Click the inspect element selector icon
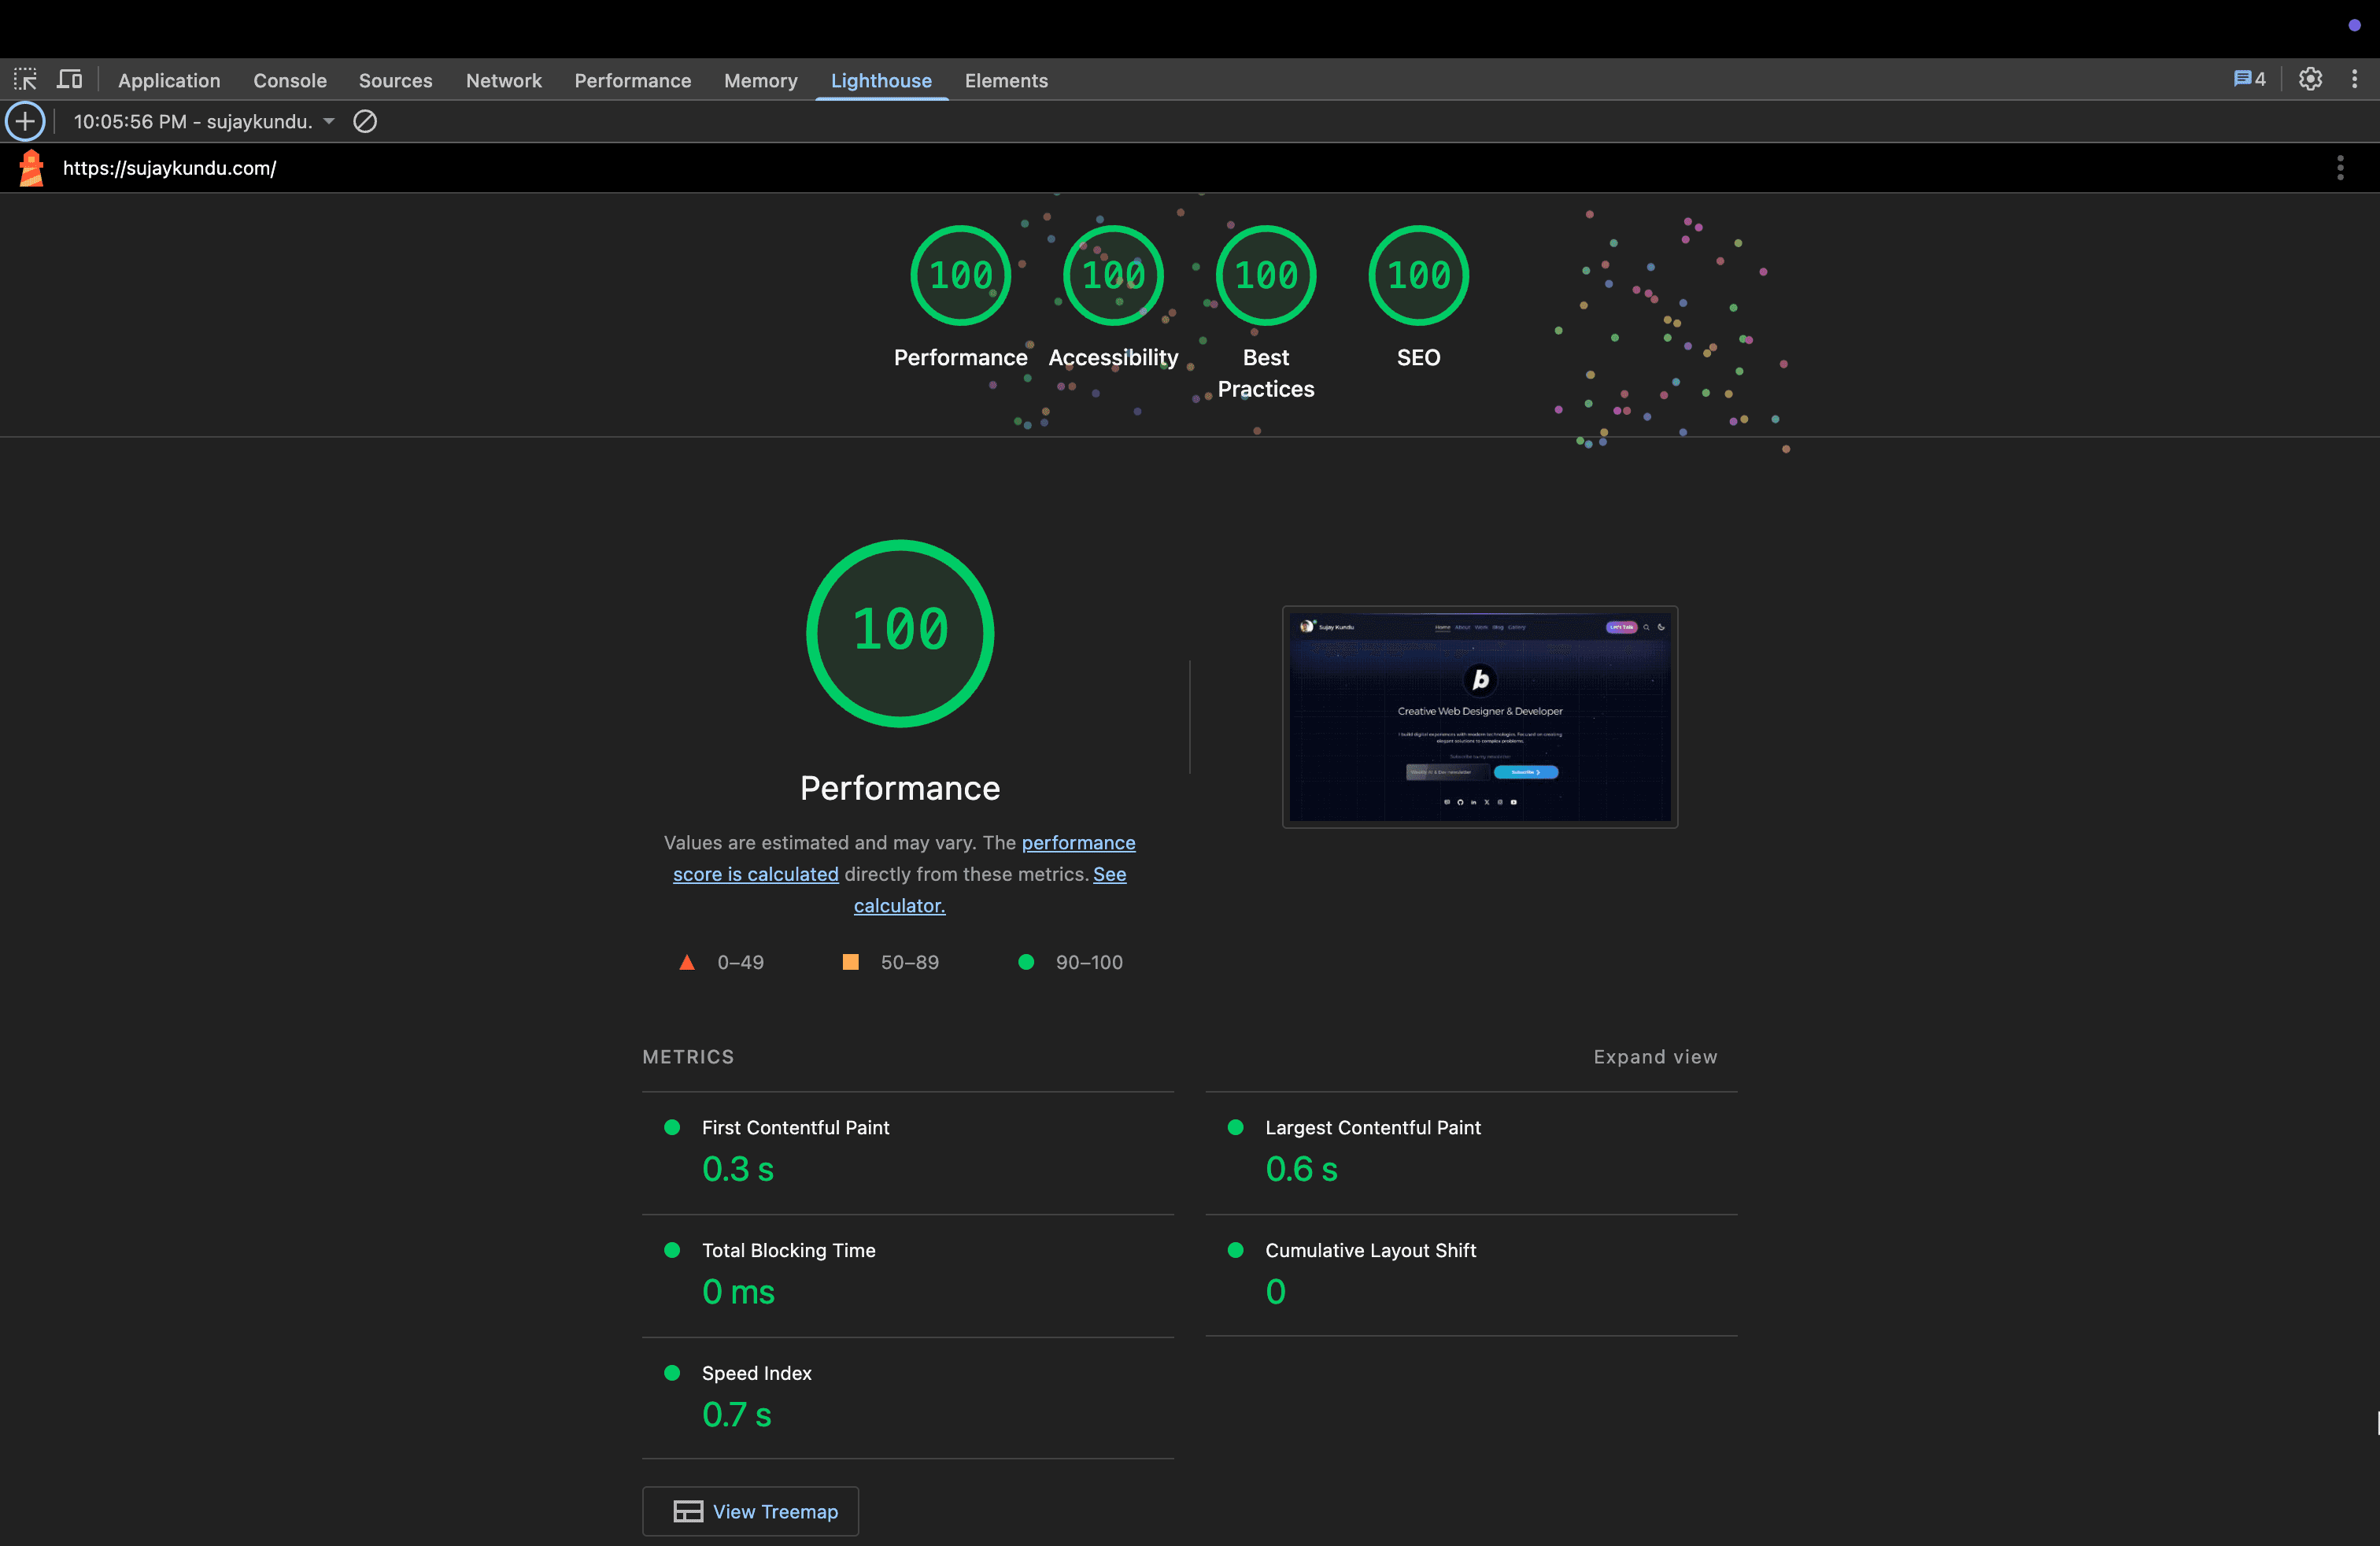 pyautogui.click(x=25, y=79)
